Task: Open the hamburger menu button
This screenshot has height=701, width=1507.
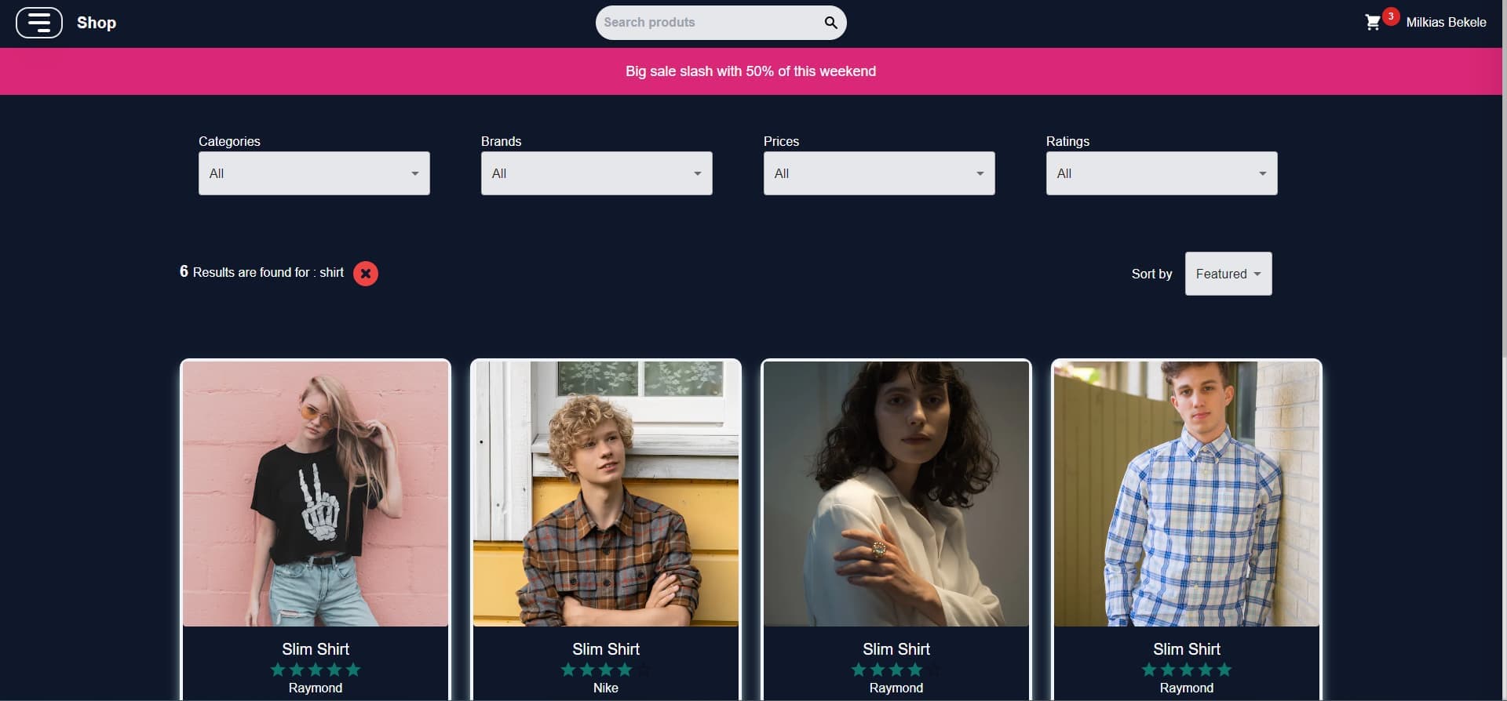Action: pos(38,23)
